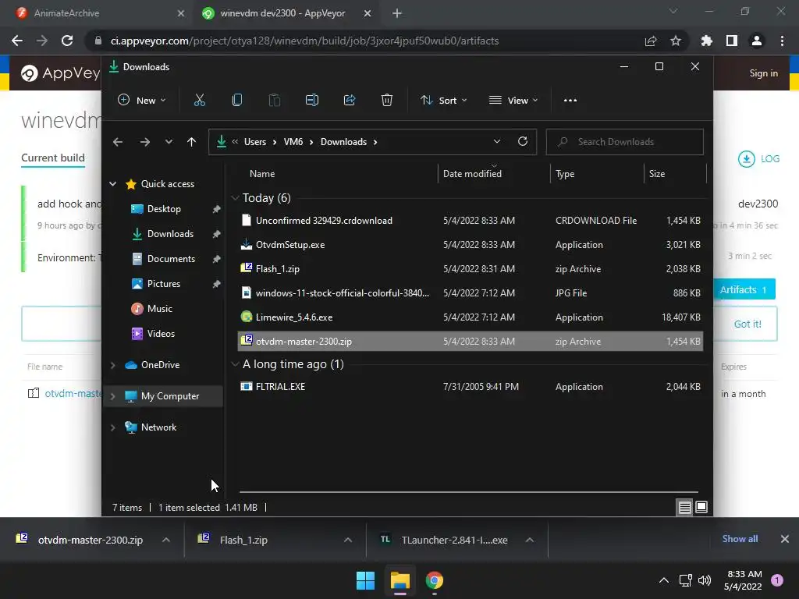Go up one folder level arrow

click(x=192, y=142)
